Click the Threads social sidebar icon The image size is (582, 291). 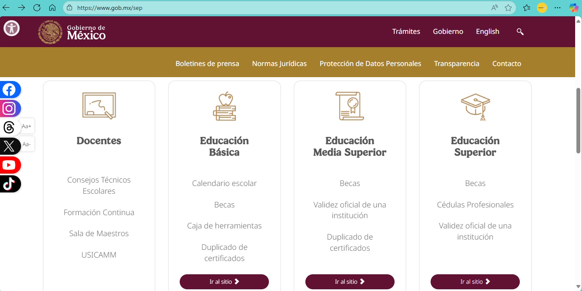(9, 127)
